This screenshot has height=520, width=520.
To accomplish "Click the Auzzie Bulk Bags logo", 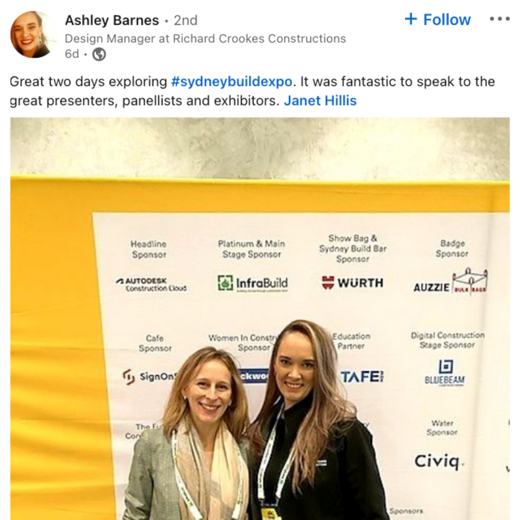I will click(451, 281).
